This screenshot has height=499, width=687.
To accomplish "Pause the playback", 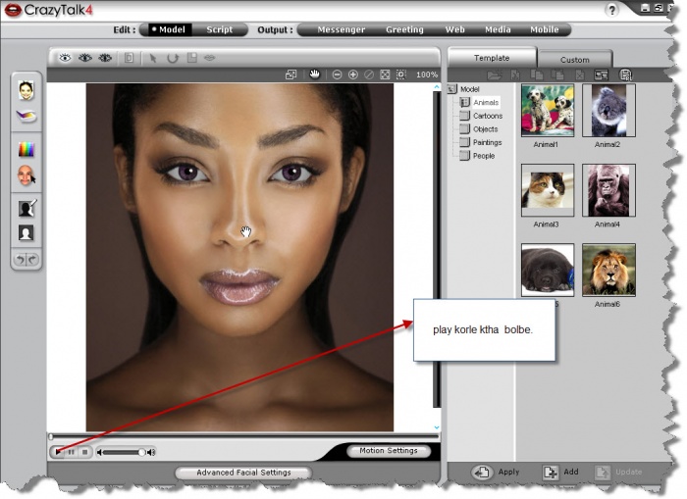I will 72,452.
